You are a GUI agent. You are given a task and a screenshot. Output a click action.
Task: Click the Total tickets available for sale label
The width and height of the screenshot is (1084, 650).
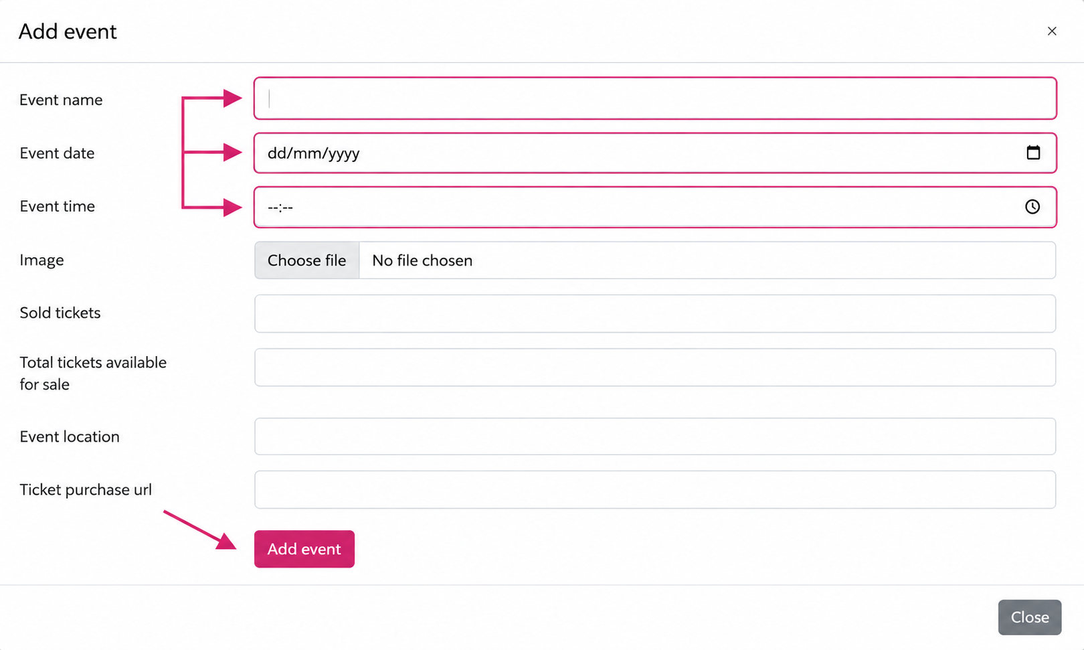(x=93, y=373)
